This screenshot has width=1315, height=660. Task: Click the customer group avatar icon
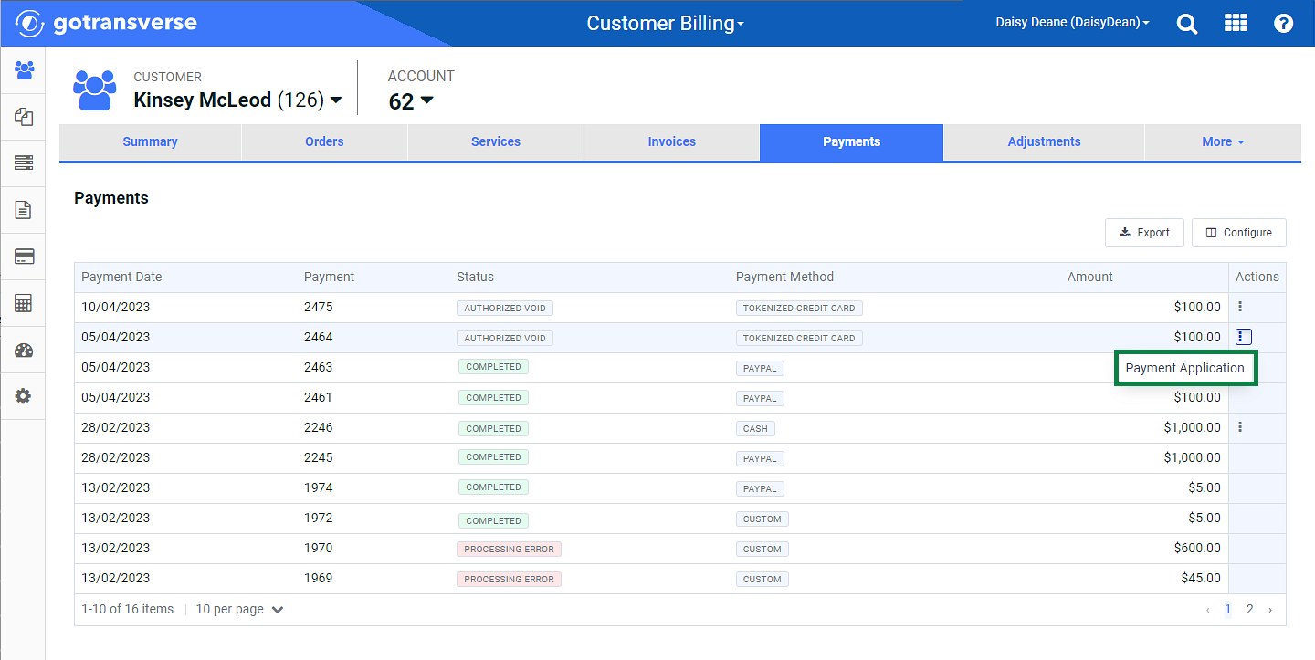pyautogui.click(x=94, y=90)
